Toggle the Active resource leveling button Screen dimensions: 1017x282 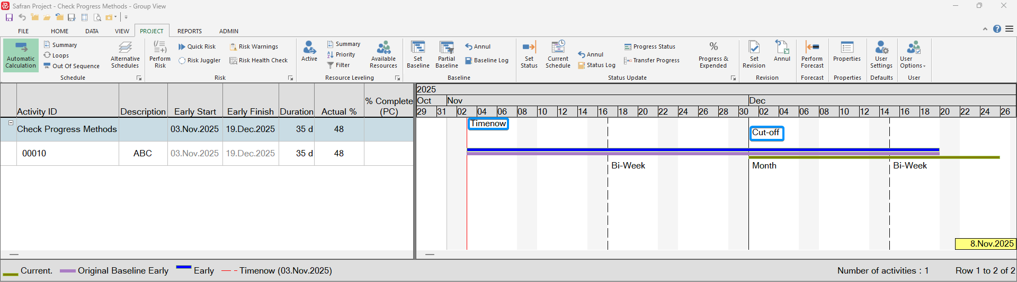click(309, 52)
